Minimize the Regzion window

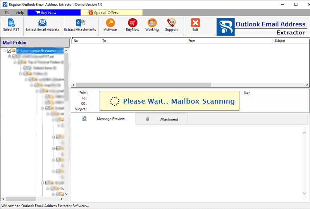point(282,4)
